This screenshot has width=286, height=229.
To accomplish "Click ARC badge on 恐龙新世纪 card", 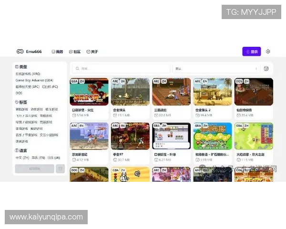I will point(74,125).
